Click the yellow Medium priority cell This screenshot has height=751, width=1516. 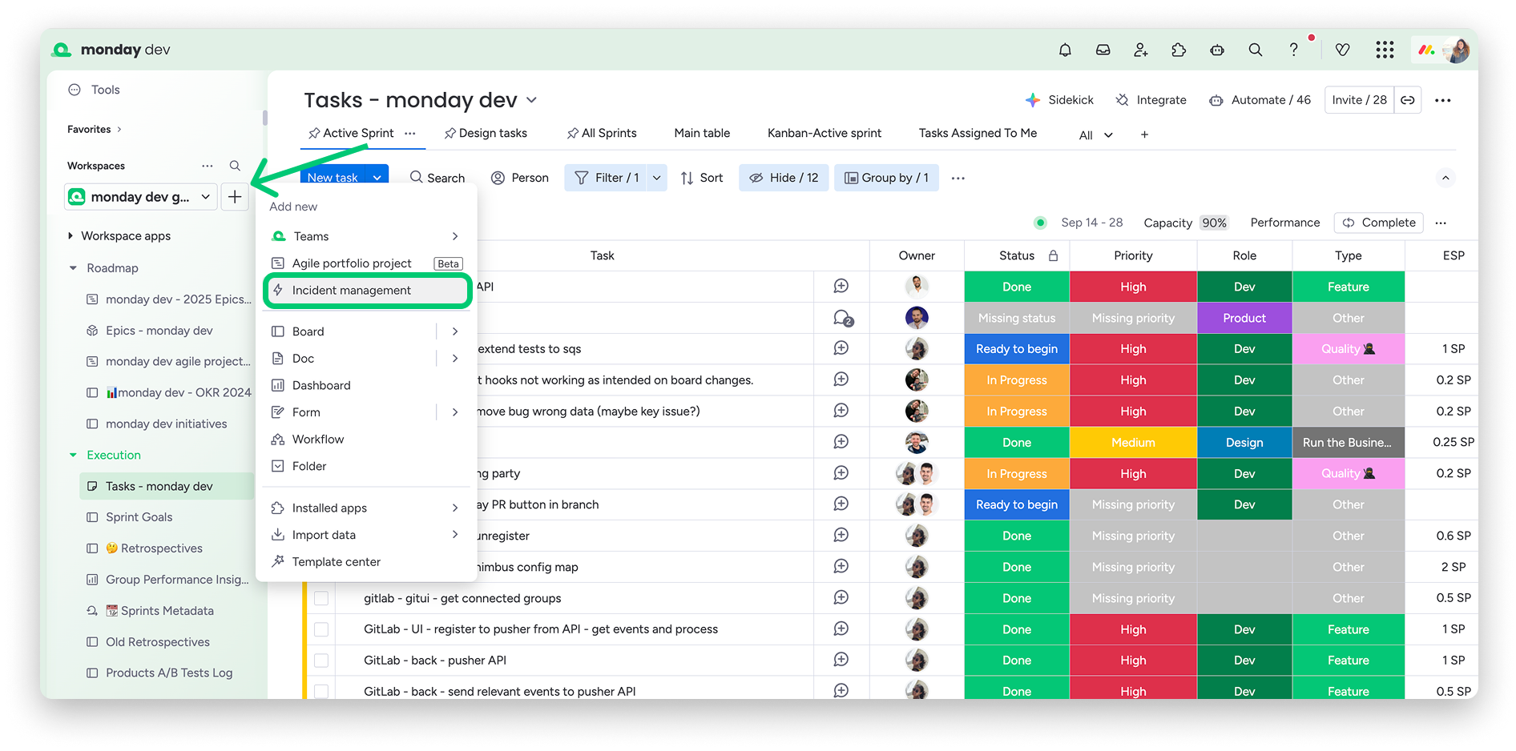[1133, 443]
